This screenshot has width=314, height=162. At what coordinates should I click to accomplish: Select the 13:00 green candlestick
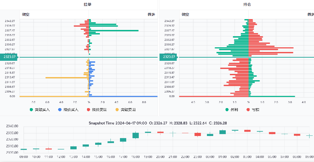[73, 148]
